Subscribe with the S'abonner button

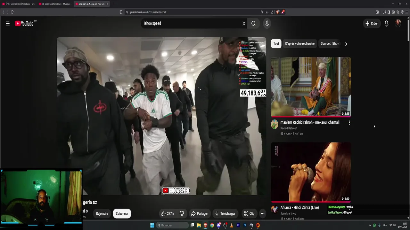(x=122, y=213)
